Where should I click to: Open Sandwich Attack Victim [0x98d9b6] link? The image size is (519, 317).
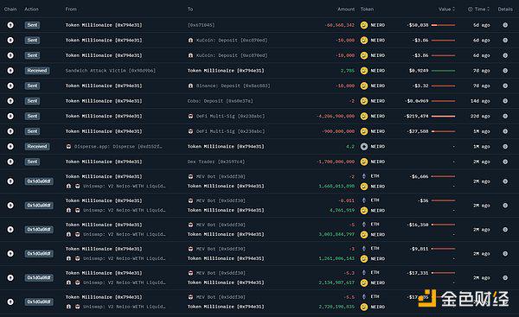tap(111, 71)
